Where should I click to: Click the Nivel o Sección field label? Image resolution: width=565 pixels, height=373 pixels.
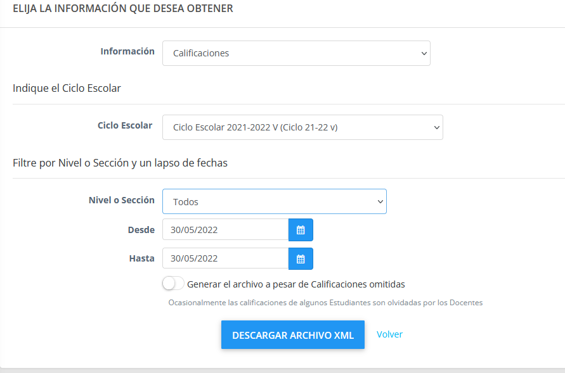122,199
